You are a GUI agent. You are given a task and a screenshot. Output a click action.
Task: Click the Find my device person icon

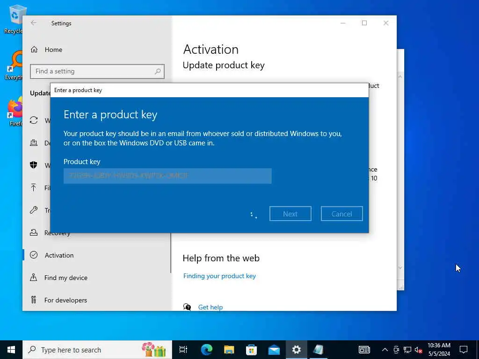point(34,278)
